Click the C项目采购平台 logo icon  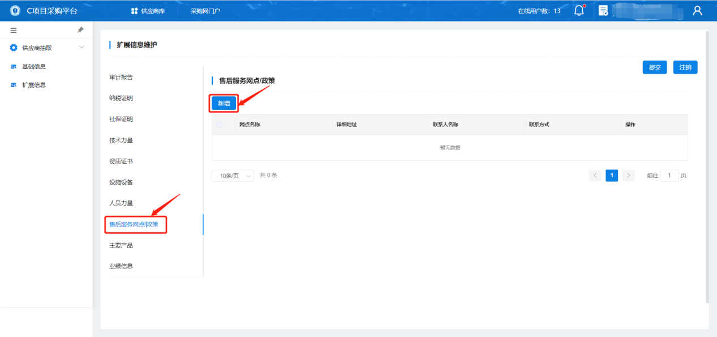point(15,11)
